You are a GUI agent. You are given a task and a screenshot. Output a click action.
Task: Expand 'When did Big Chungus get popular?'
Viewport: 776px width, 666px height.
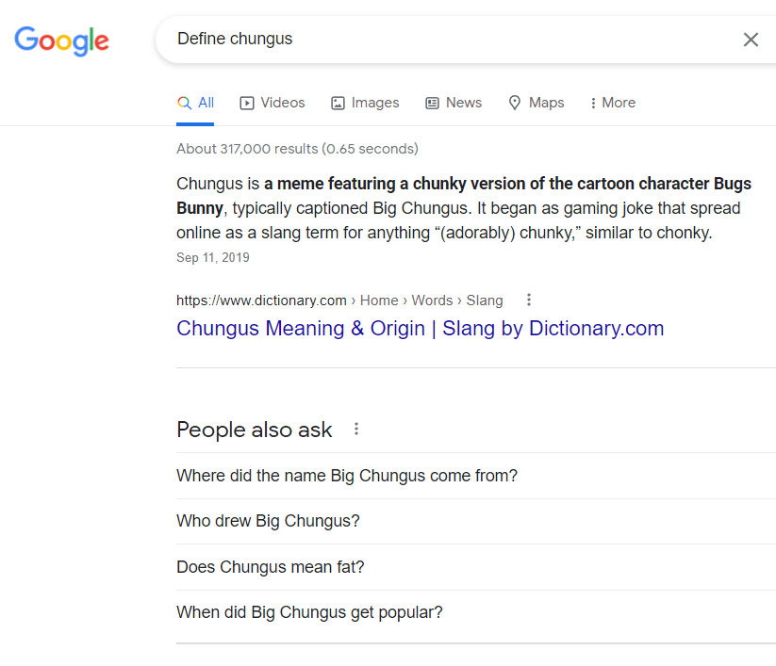[x=476, y=612]
